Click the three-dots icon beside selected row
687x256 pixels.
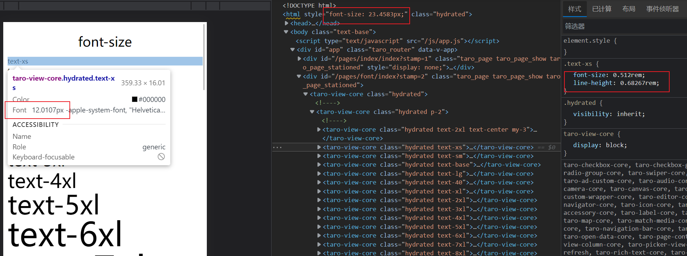(277, 148)
